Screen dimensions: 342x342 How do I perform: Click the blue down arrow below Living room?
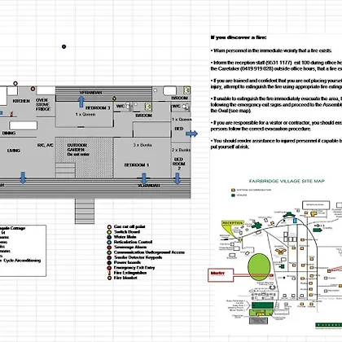[x=23, y=178]
